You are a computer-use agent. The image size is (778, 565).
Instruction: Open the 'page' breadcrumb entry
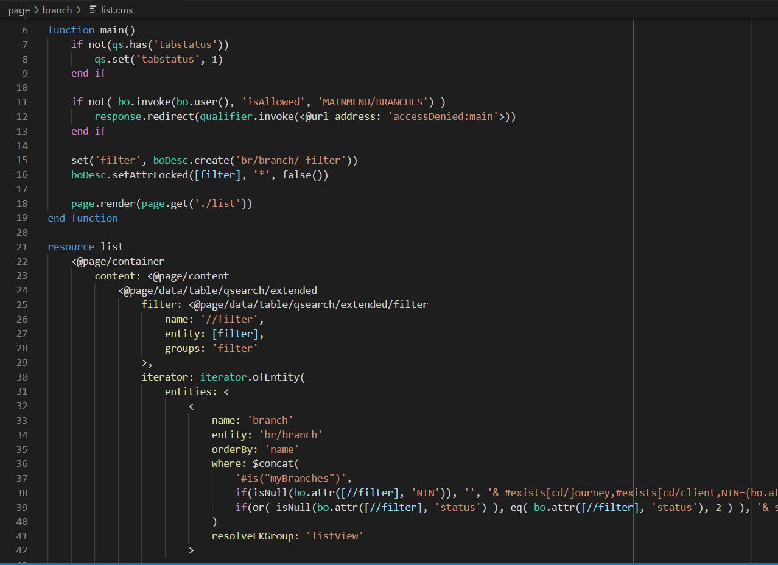pos(19,10)
